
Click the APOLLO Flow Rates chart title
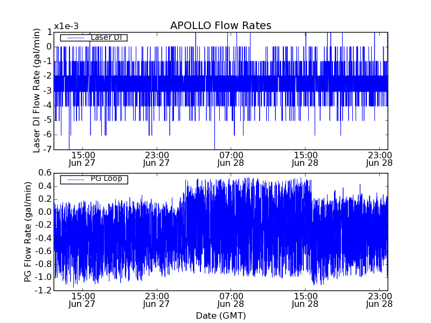221,25
